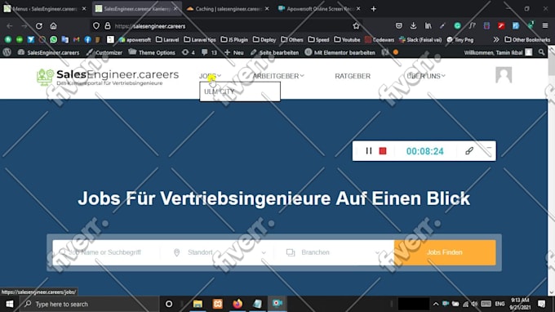Open the font finder f? extension
The image size is (555, 312).
coord(472,25)
